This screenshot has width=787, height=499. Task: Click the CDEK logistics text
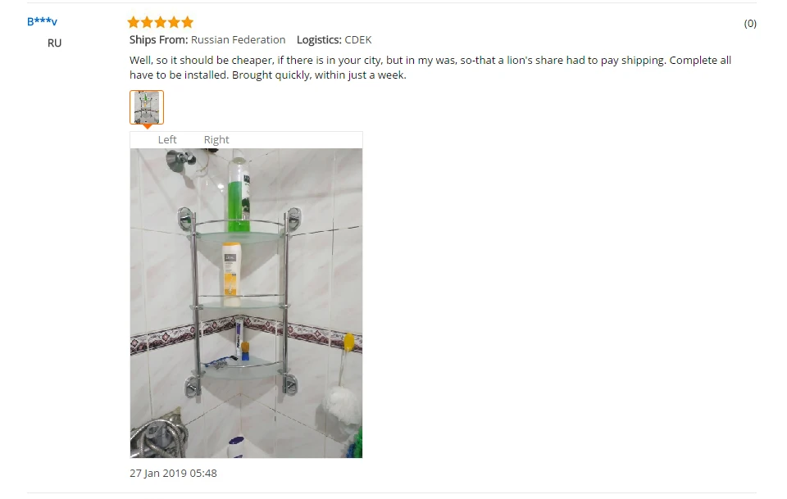click(358, 40)
